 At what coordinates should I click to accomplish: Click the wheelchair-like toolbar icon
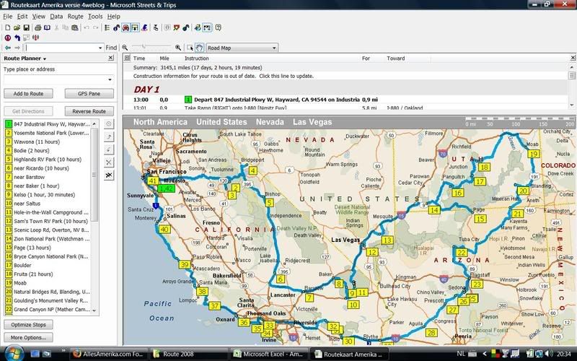pyautogui.click(x=156, y=27)
